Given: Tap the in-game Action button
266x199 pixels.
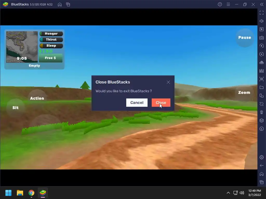Looking at the screenshot, I should point(37,98).
